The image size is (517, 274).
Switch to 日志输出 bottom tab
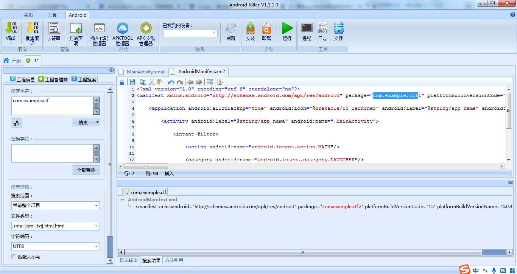point(129,260)
